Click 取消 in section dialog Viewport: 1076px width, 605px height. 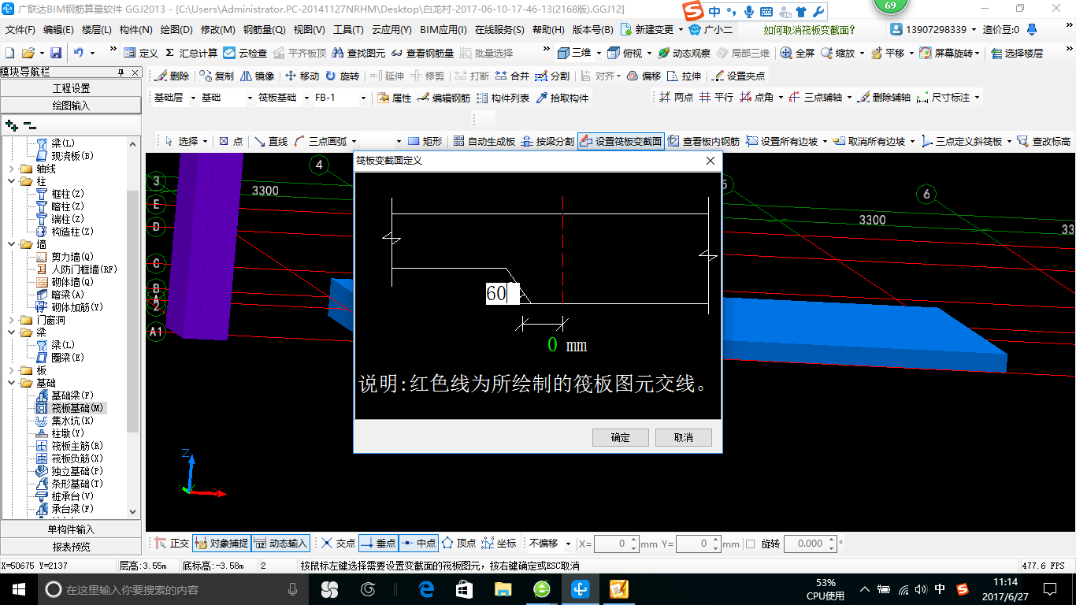(x=684, y=437)
